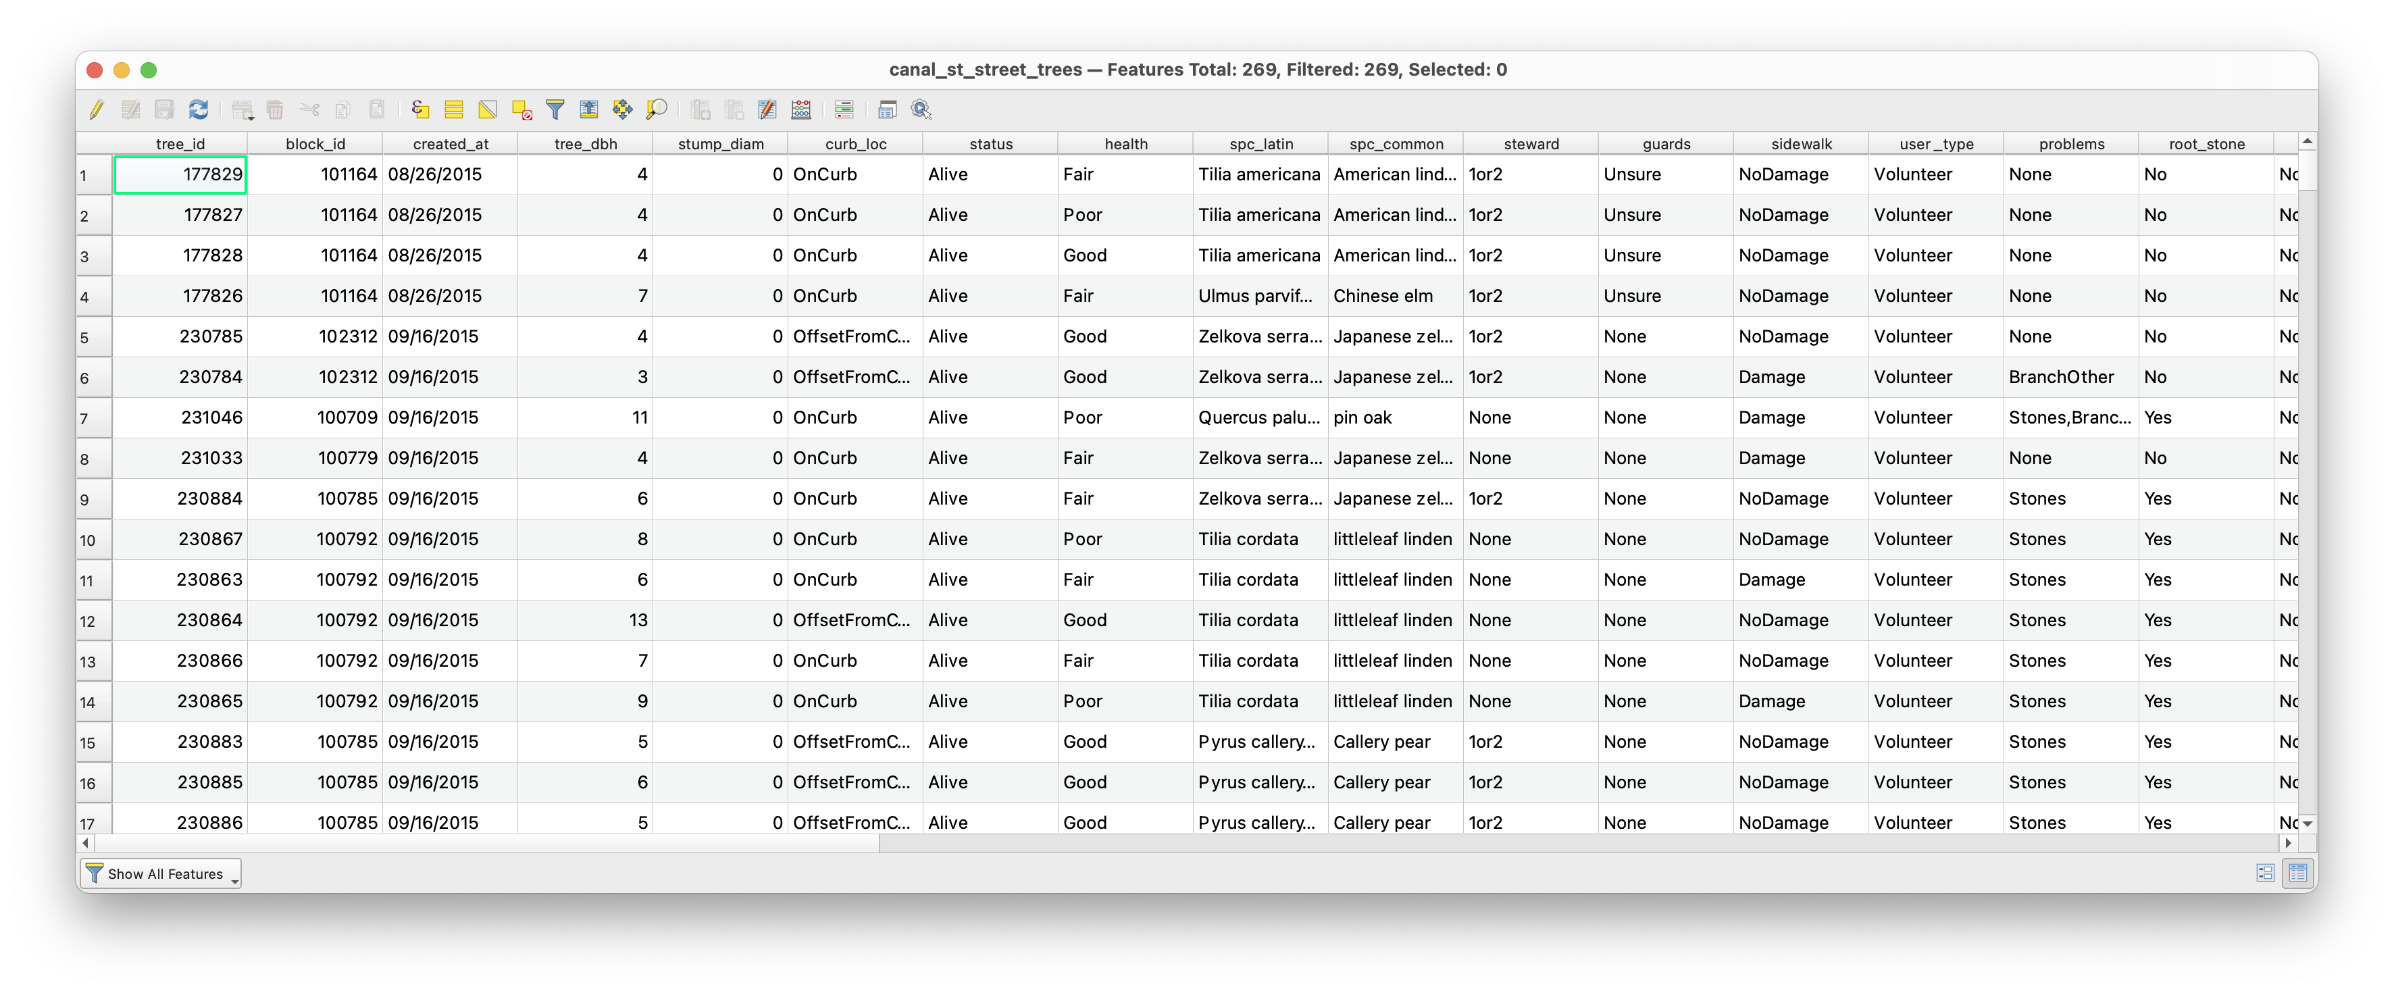Click the Deselect all features icon
Screen dimensions: 2394x993
(x=521, y=109)
